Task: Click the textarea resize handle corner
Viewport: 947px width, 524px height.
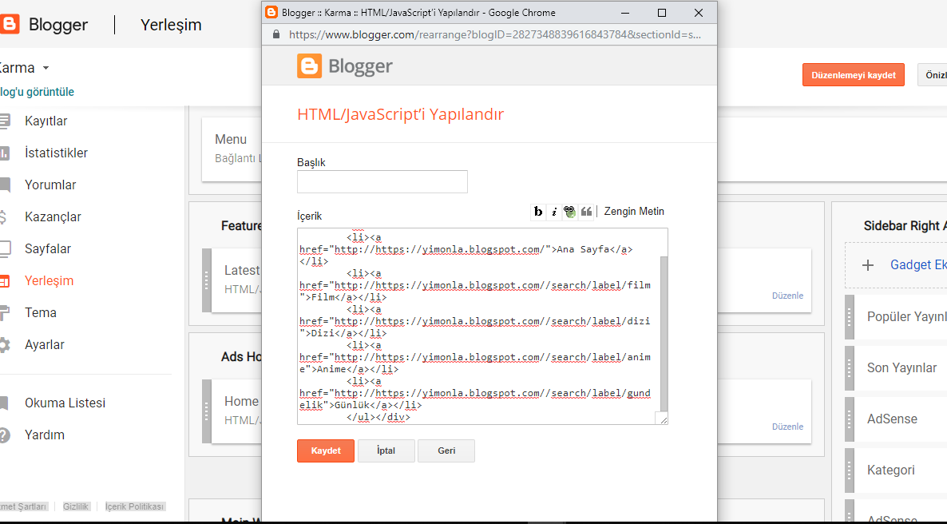Action: point(664,419)
